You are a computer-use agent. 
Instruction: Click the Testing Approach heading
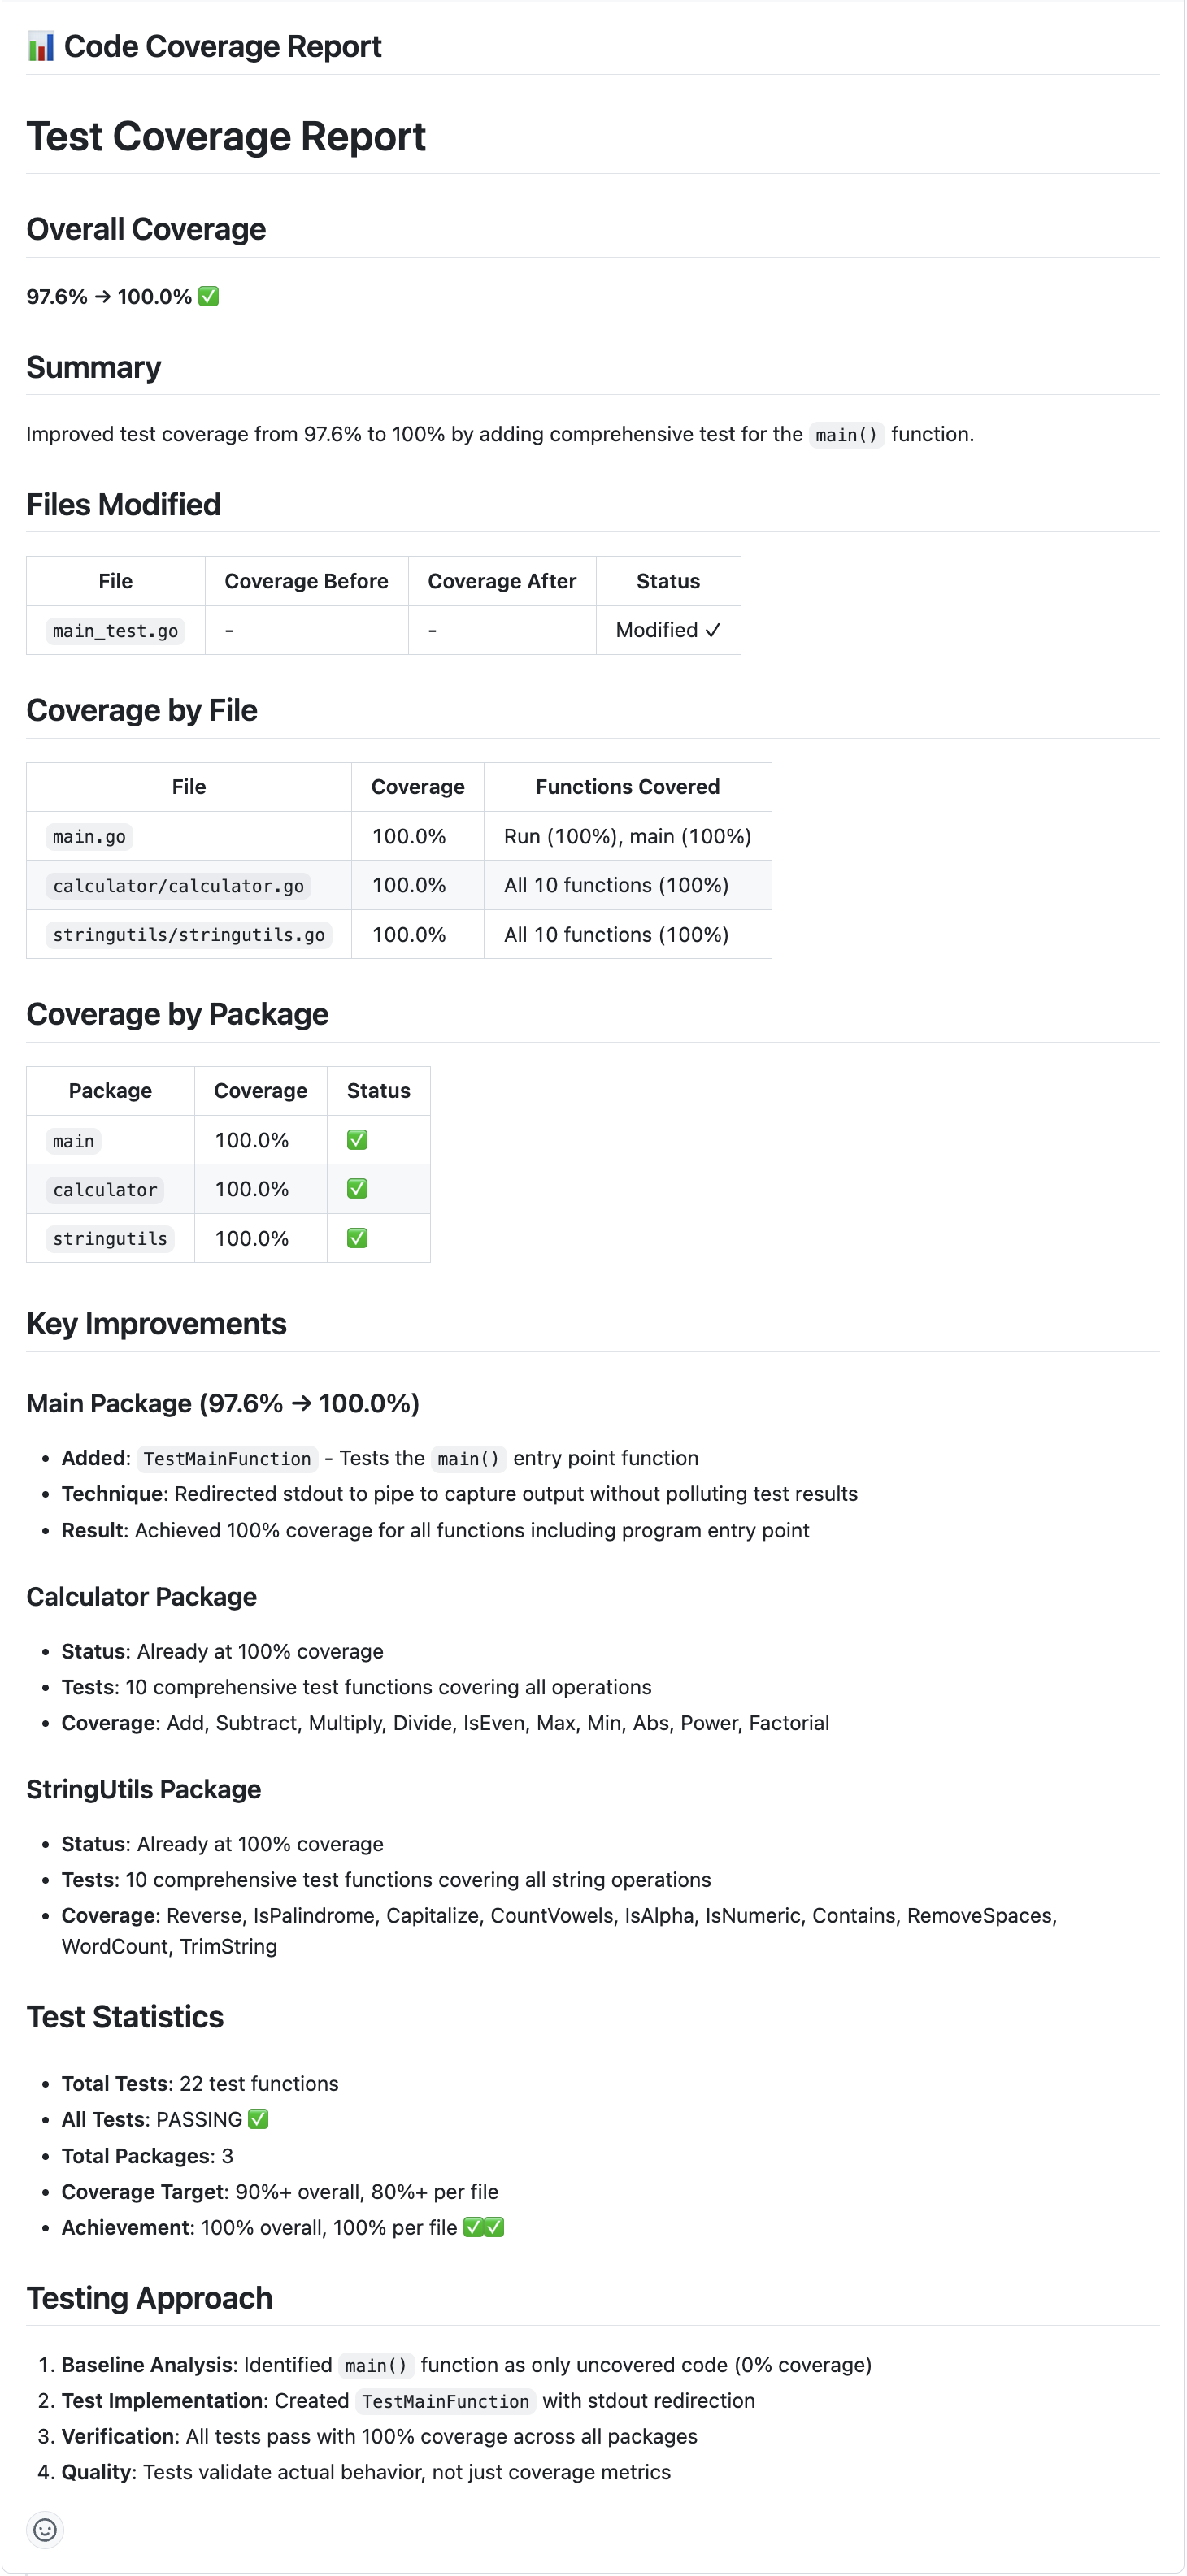coord(149,2298)
